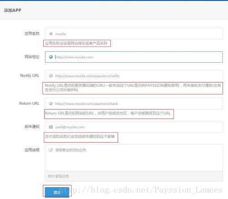Click inside the 应用说明 text area
The image size is (228, 199).
pyautogui.click(x=134, y=158)
